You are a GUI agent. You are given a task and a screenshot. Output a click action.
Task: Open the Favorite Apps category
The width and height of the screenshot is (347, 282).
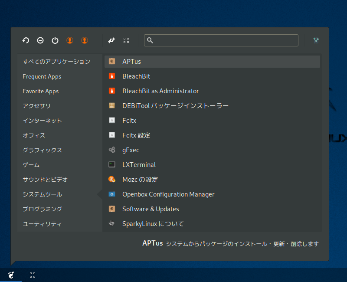tap(41, 91)
